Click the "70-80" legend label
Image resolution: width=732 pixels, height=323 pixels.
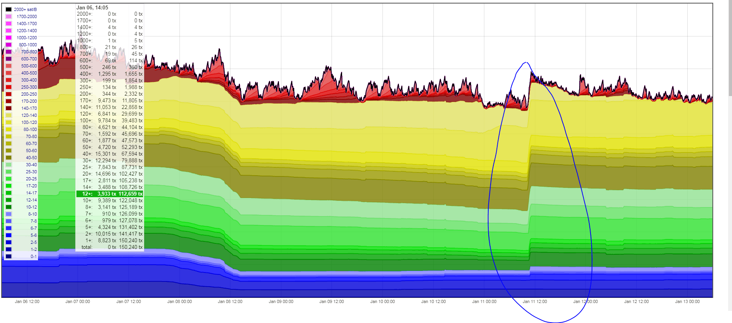[31, 136]
